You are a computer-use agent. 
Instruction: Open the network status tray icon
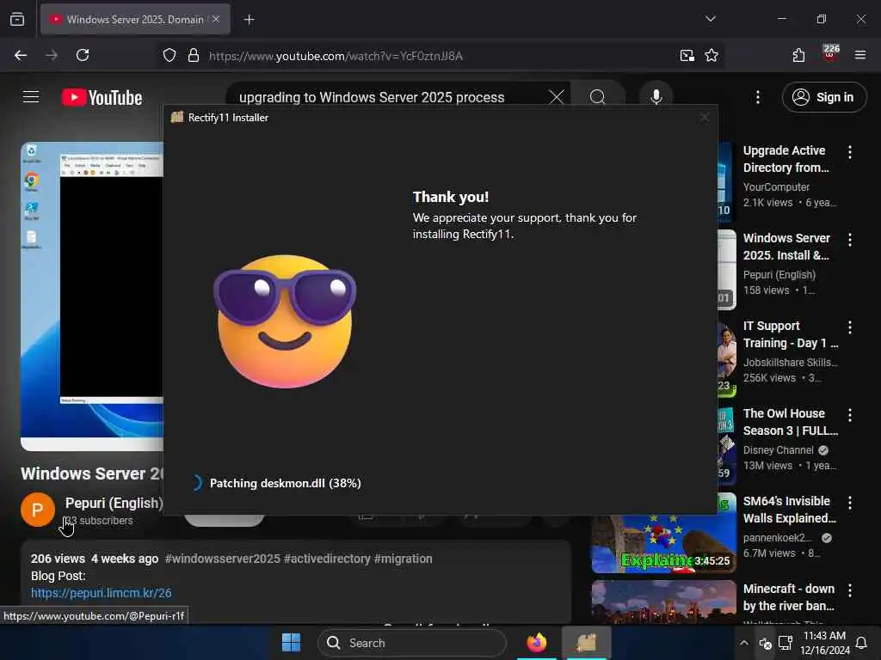[x=765, y=643]
